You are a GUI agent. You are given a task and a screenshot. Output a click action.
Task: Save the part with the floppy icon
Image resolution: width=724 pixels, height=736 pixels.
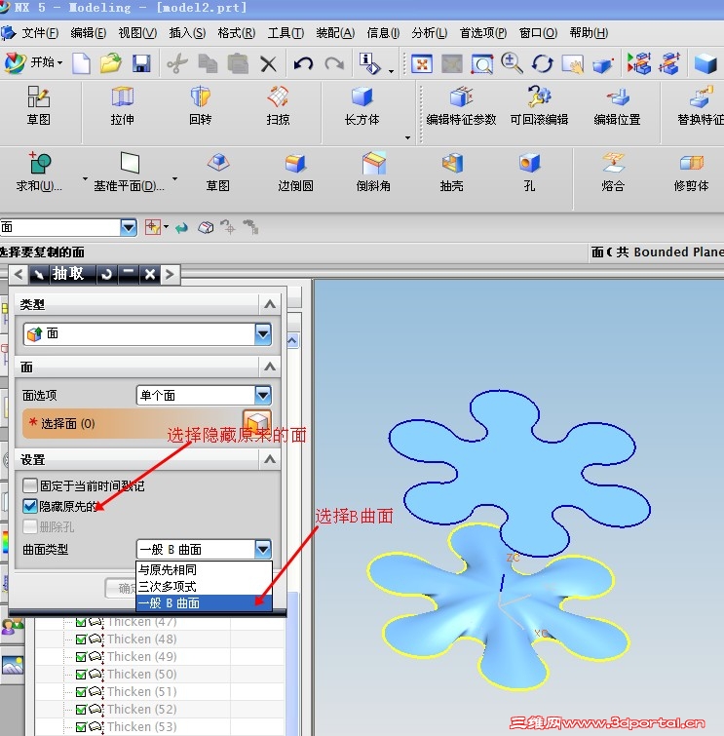click(x=141, y=63)
